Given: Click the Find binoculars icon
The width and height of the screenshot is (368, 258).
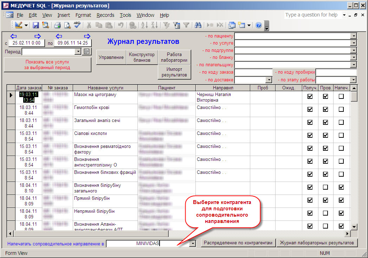Looking at the screenshot, I should (x=198, y=25).
